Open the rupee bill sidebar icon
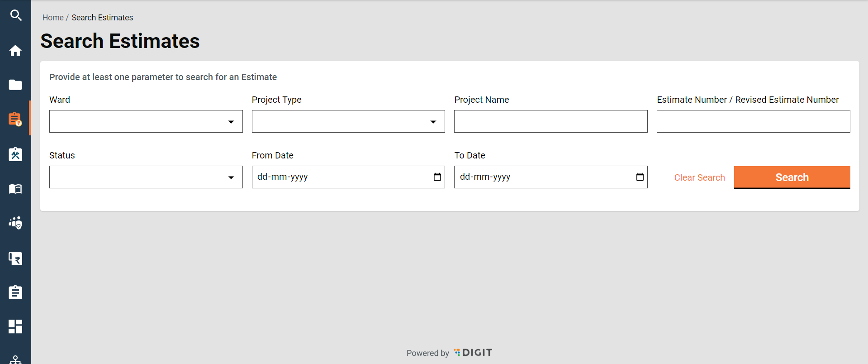868x364 pixels. pos(15,258)
